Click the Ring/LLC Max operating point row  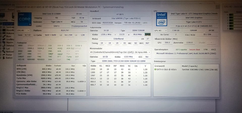click(x=51, y=88)
